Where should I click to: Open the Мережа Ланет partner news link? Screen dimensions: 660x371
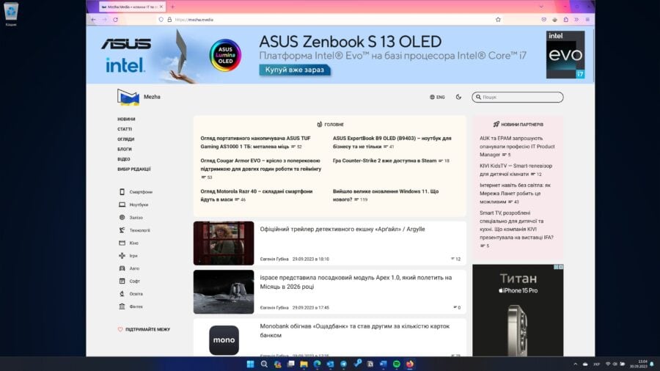point(515,193)
